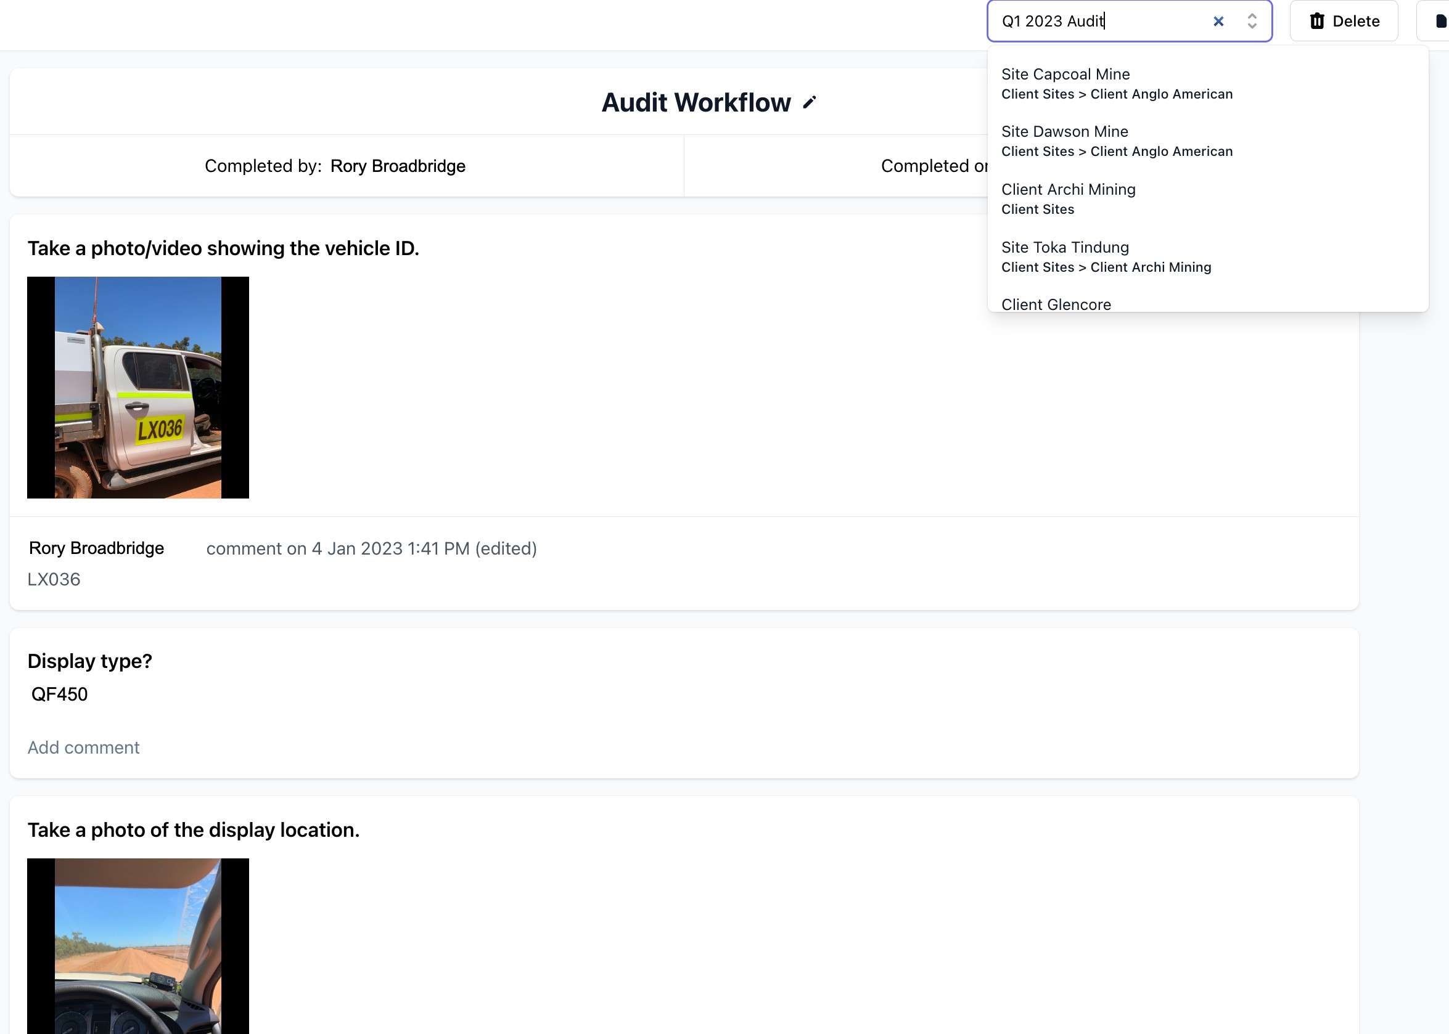This screenshot has height=1034, width=1449.
Task: Click comment author name Rory Broadbridge
Action: pyautogui.click(x=96, y=548)
